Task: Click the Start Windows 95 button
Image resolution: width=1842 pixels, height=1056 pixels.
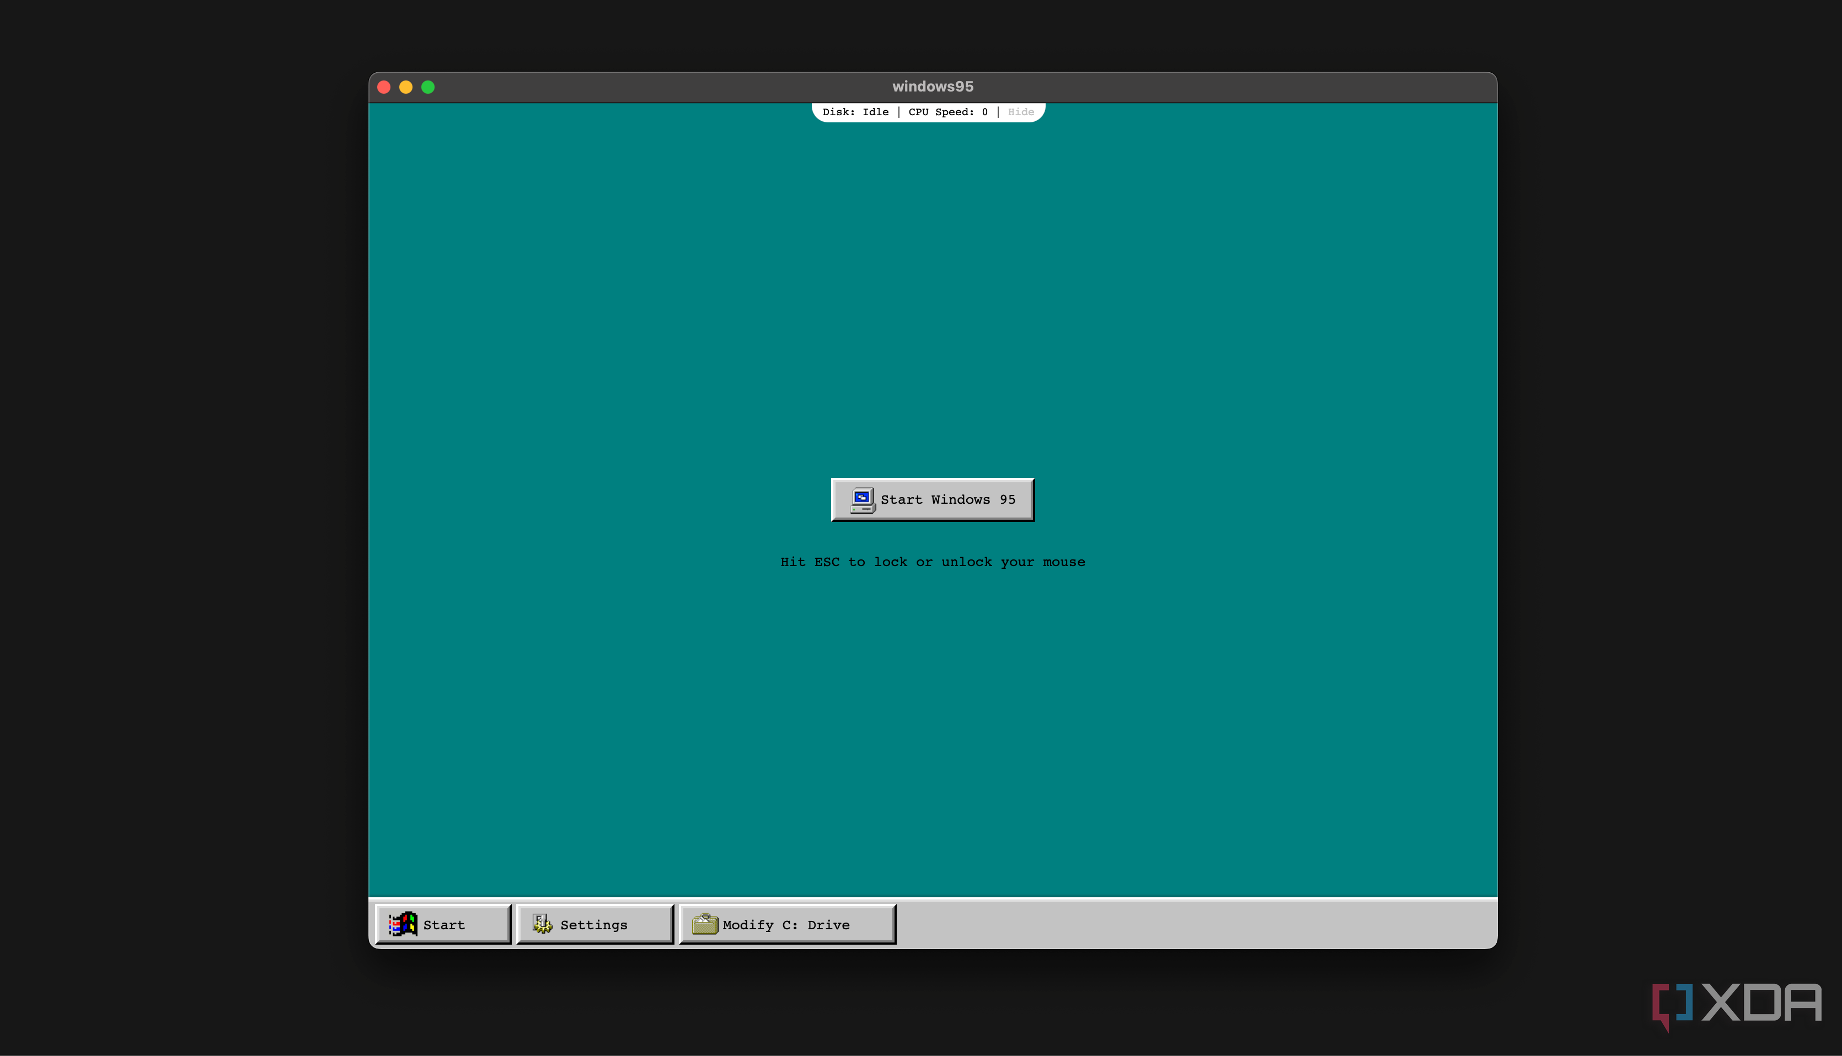Action: coord(933,500)
